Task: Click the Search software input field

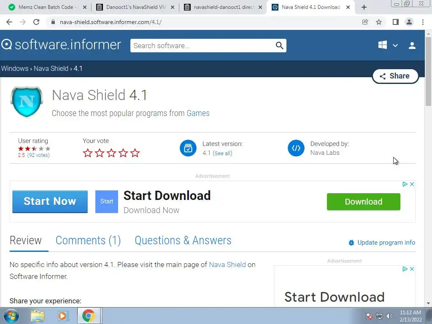Action: pyautogui.click(x=203, y=46)
